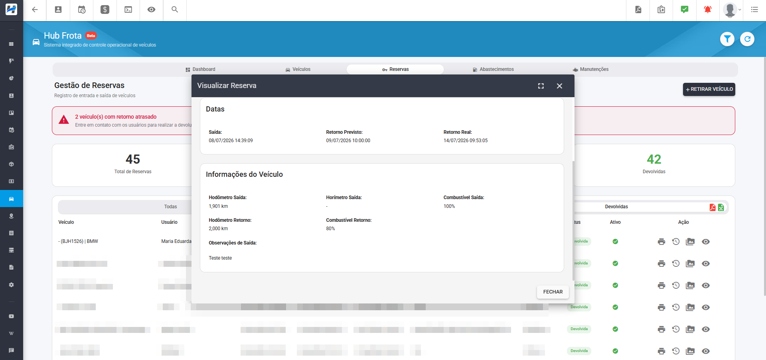
Task: Expand the reservation dialog to fullscreen
Action: (541, 86)
